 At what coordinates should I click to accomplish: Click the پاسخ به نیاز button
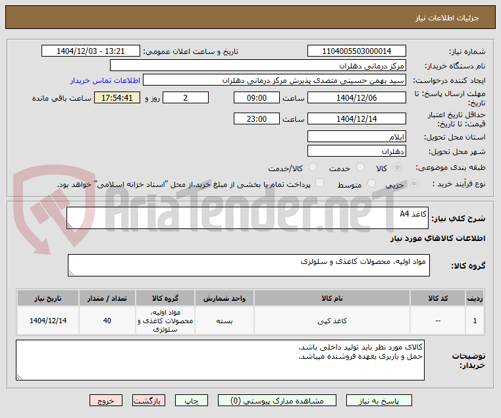click(379, 400)
